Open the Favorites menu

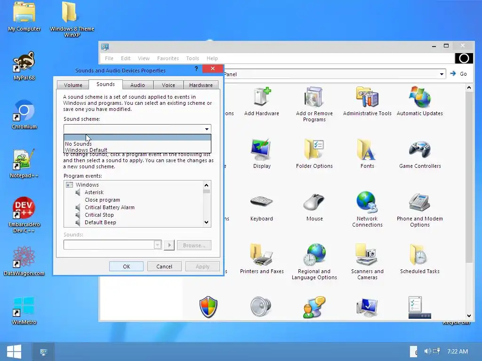coord(168,58)
